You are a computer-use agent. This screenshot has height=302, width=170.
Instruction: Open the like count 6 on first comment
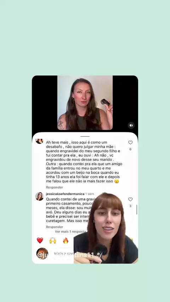click(x=130, y=149)
